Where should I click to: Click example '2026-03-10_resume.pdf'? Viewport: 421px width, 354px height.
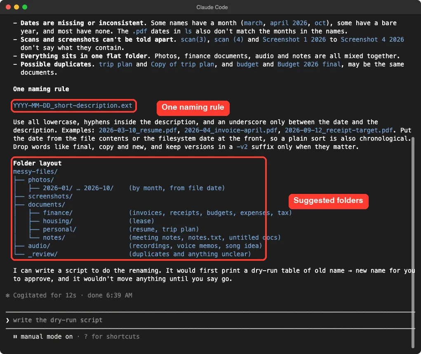[x=138, y=130]
